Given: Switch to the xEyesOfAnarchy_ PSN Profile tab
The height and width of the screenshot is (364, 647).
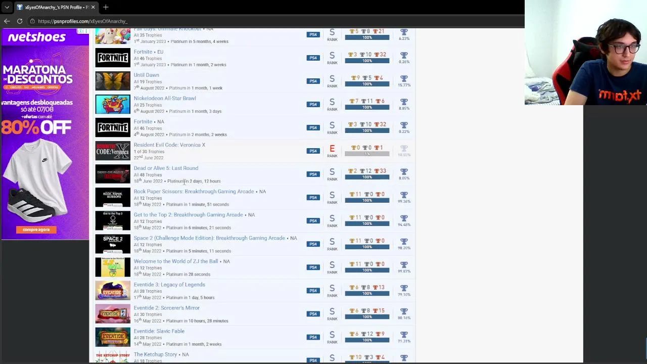Looking at the screenshot, I should click(56, 7).
